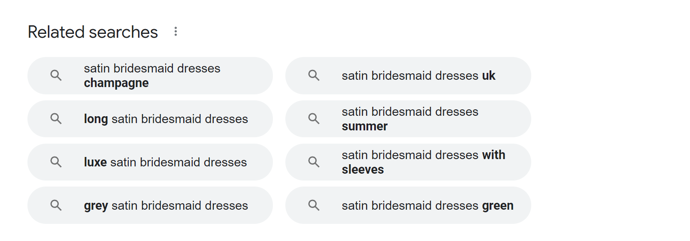Image resolution: width=690 pixels, height=241 pixels.
Task: Click magnifier icon beside with sleeves suggestion
Action: 314,162
